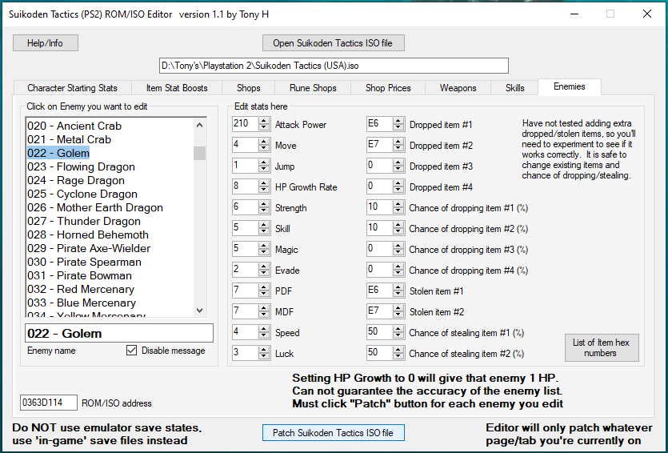The width and height of the screenshot is (668, 453).
Task: Click the MDF stat stepper arrows
Action: pos(264,311)
